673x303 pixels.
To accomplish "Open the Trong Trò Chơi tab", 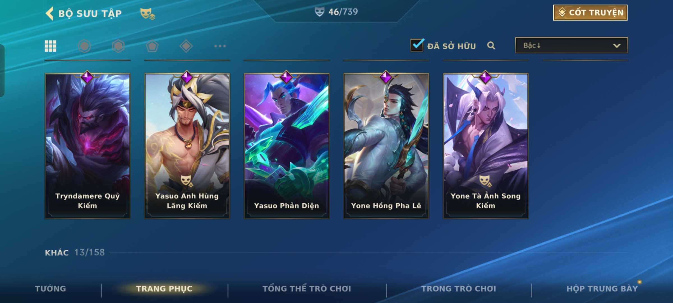I will pyautogui.click(x=459, y=289).
